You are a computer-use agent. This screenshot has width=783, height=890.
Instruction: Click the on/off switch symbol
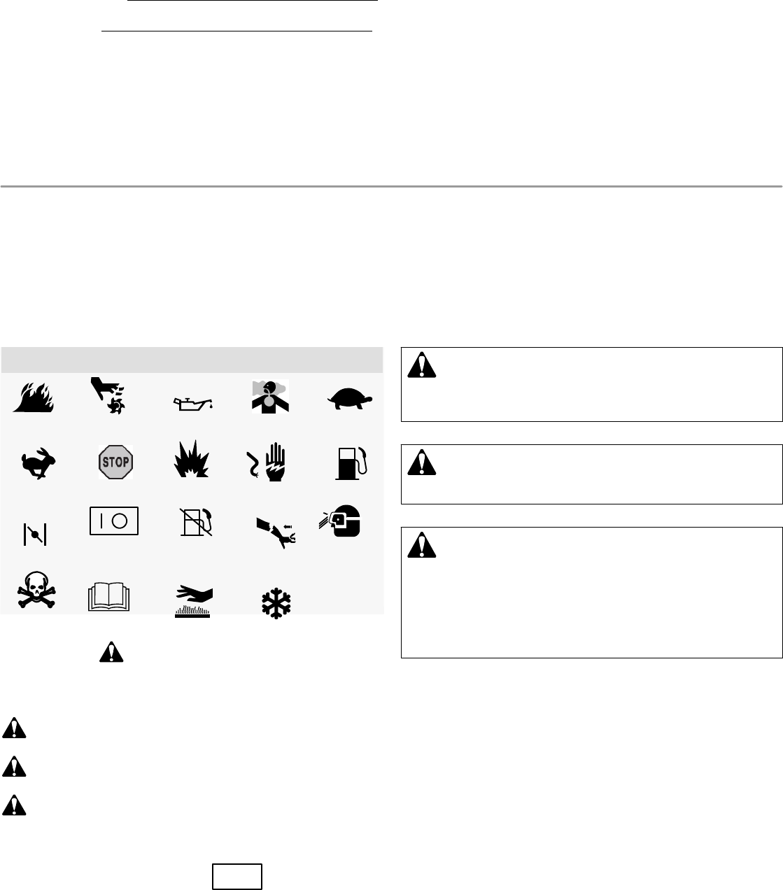(114, 521)
